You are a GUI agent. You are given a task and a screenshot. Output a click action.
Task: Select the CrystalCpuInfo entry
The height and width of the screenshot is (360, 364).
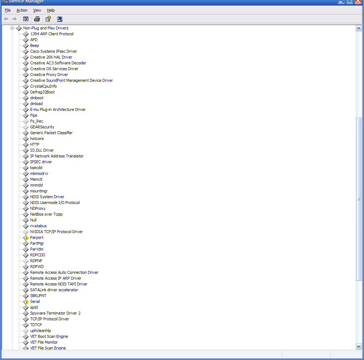tap(44, 86)
